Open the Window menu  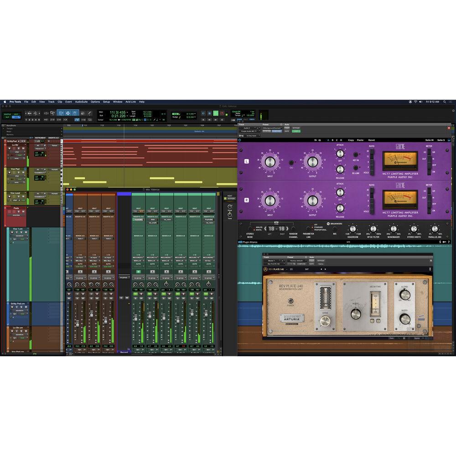click(118, 102)
